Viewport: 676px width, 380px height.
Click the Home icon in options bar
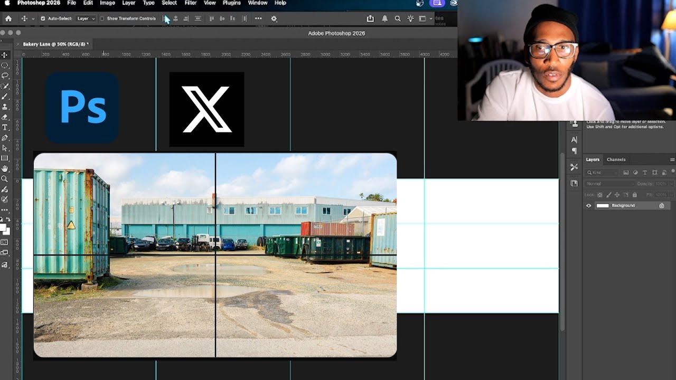coord(8,18)
